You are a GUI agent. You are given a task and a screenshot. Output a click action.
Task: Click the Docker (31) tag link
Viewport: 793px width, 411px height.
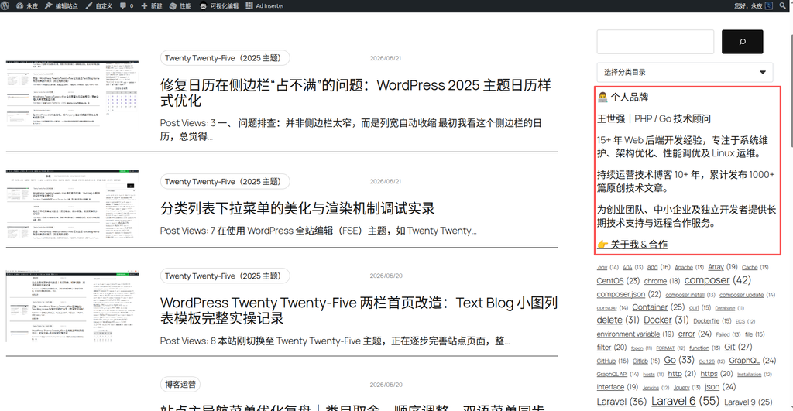[657, 320]
